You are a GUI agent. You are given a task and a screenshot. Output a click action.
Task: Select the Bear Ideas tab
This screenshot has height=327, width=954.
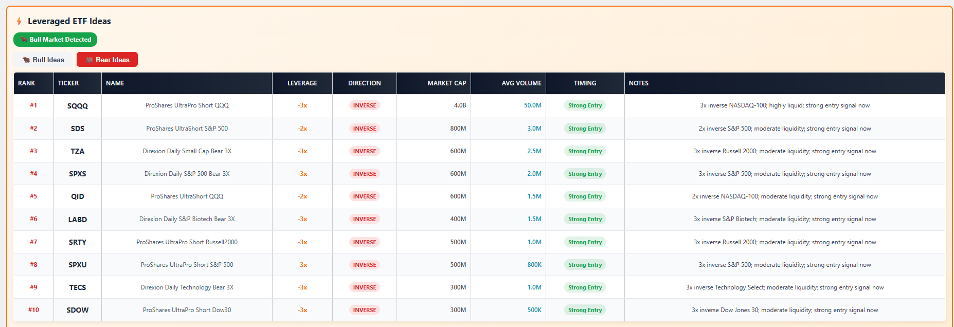click(x=107, y=60)
